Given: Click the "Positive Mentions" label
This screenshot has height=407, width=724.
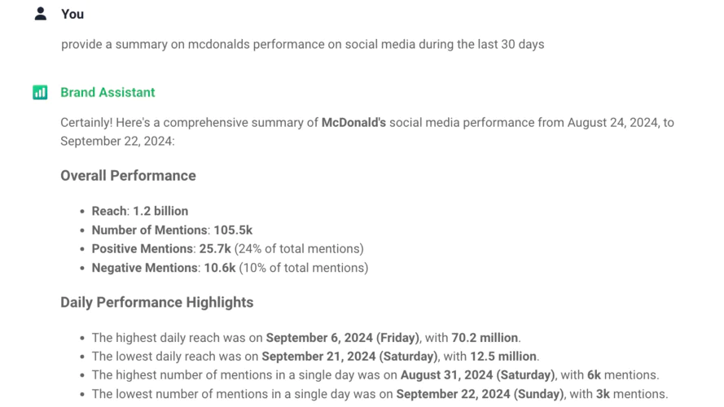Looking at the screenshot, I should coord(142,249).
